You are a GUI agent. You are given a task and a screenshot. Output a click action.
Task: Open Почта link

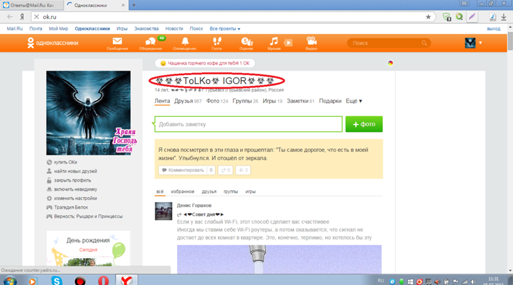coord(36,28)
